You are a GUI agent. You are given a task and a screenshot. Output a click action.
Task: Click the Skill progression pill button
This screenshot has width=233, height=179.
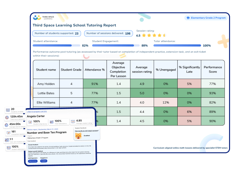(33, 161)
